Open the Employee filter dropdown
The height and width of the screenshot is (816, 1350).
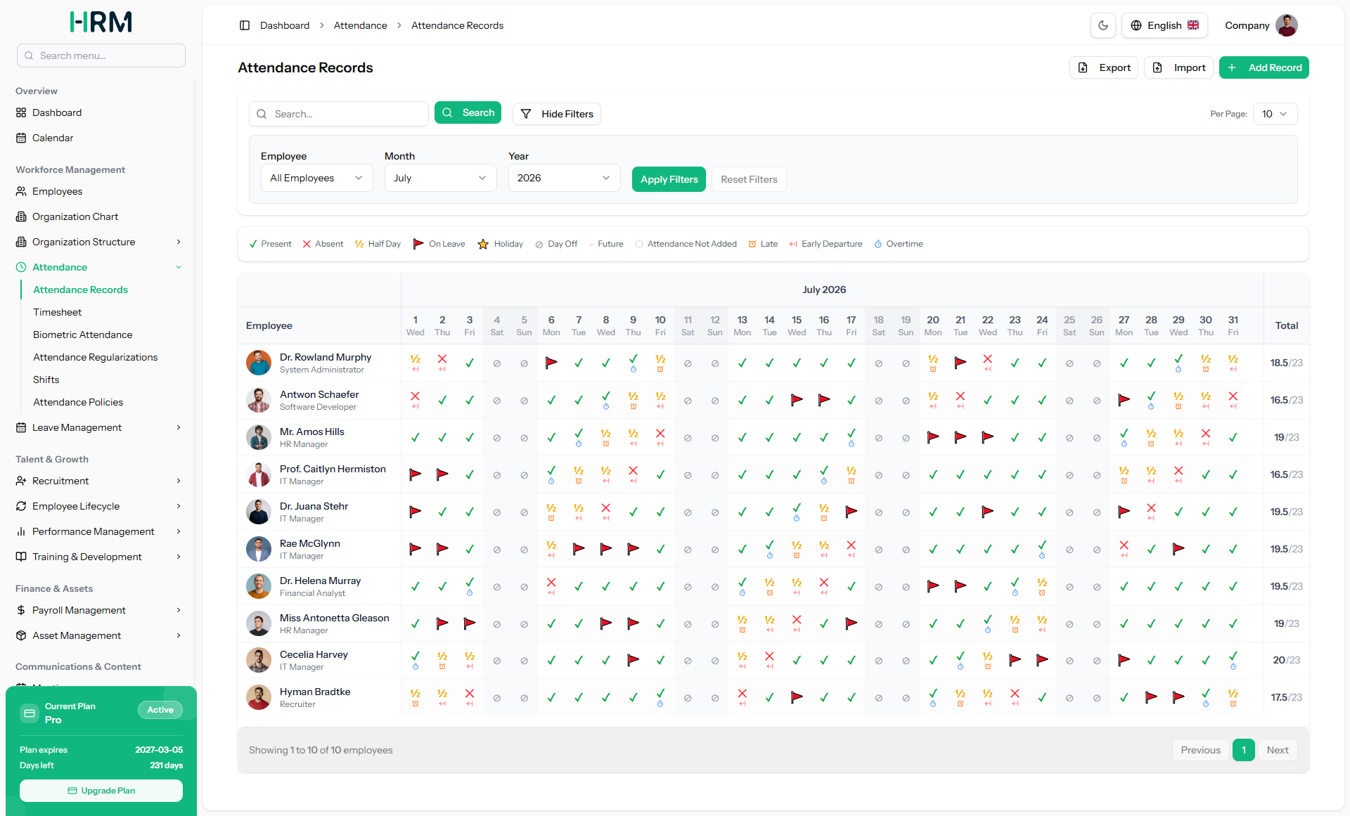pyautogui.click(x=316, y=178)
